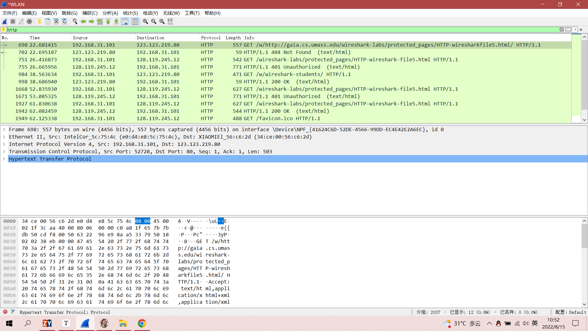Image resolution: width=588 pixels, height=331 pixels.
Task: Go back in packet history
Action: 83,21
